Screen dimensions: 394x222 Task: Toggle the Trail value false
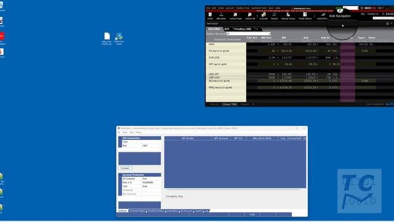point(151,186)
